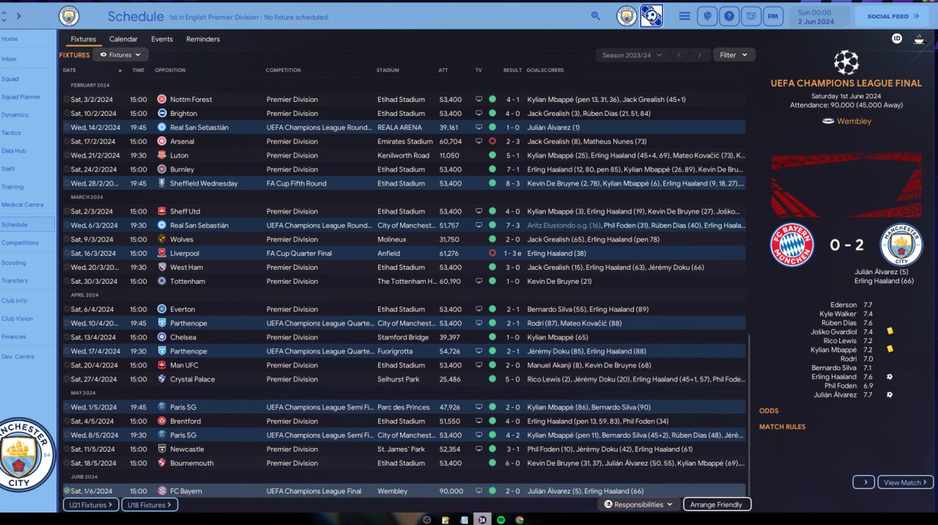Click the TV icon on Brighton fixture row
This screenshot has height=525, width=938.
coord(479,114)
